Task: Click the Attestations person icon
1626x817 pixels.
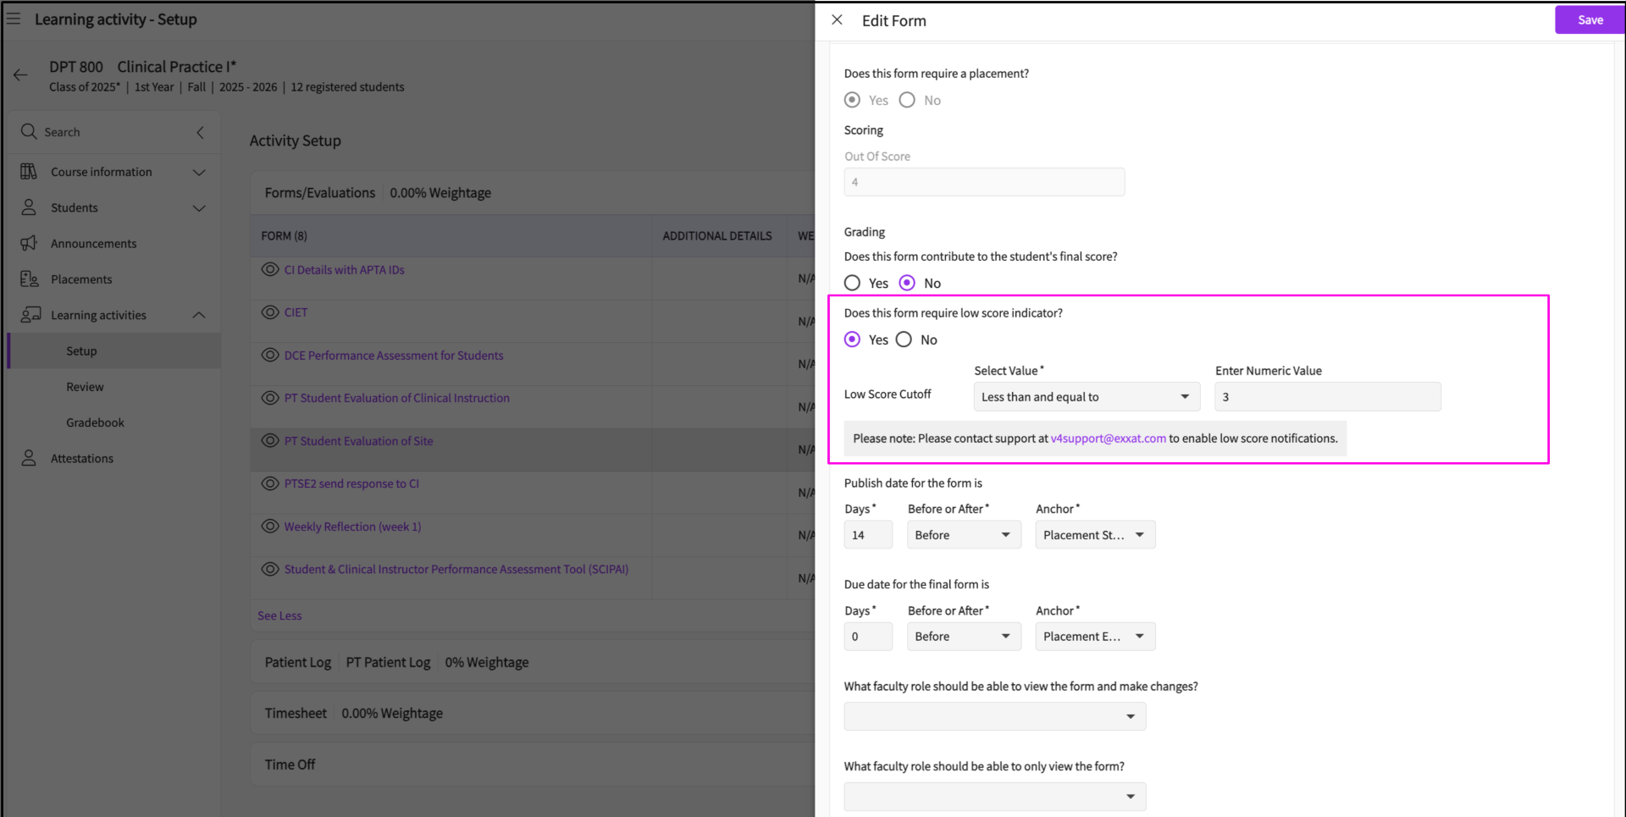Action: tap(29, 458)
